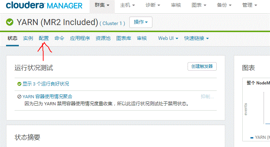Open the 图表 top menu dropdown
This screenshot has width=270, height=147.
coord(199,5)
